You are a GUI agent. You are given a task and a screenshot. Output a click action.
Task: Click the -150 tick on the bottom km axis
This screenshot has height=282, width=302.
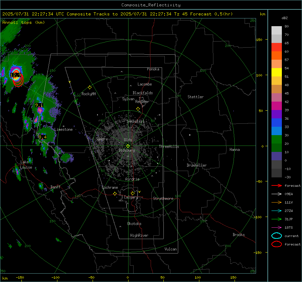pos(20,278)
